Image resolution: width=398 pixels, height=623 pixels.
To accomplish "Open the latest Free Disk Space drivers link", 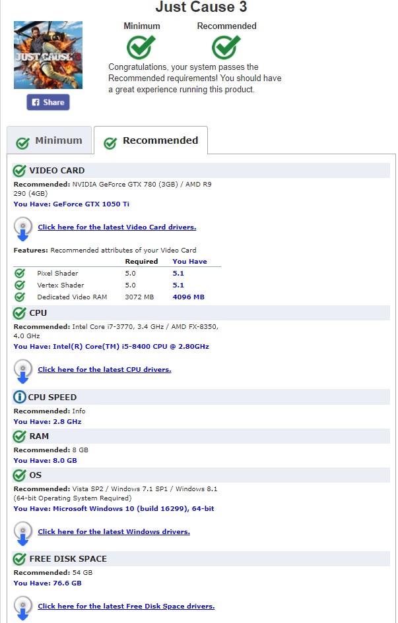I will 126,607.
